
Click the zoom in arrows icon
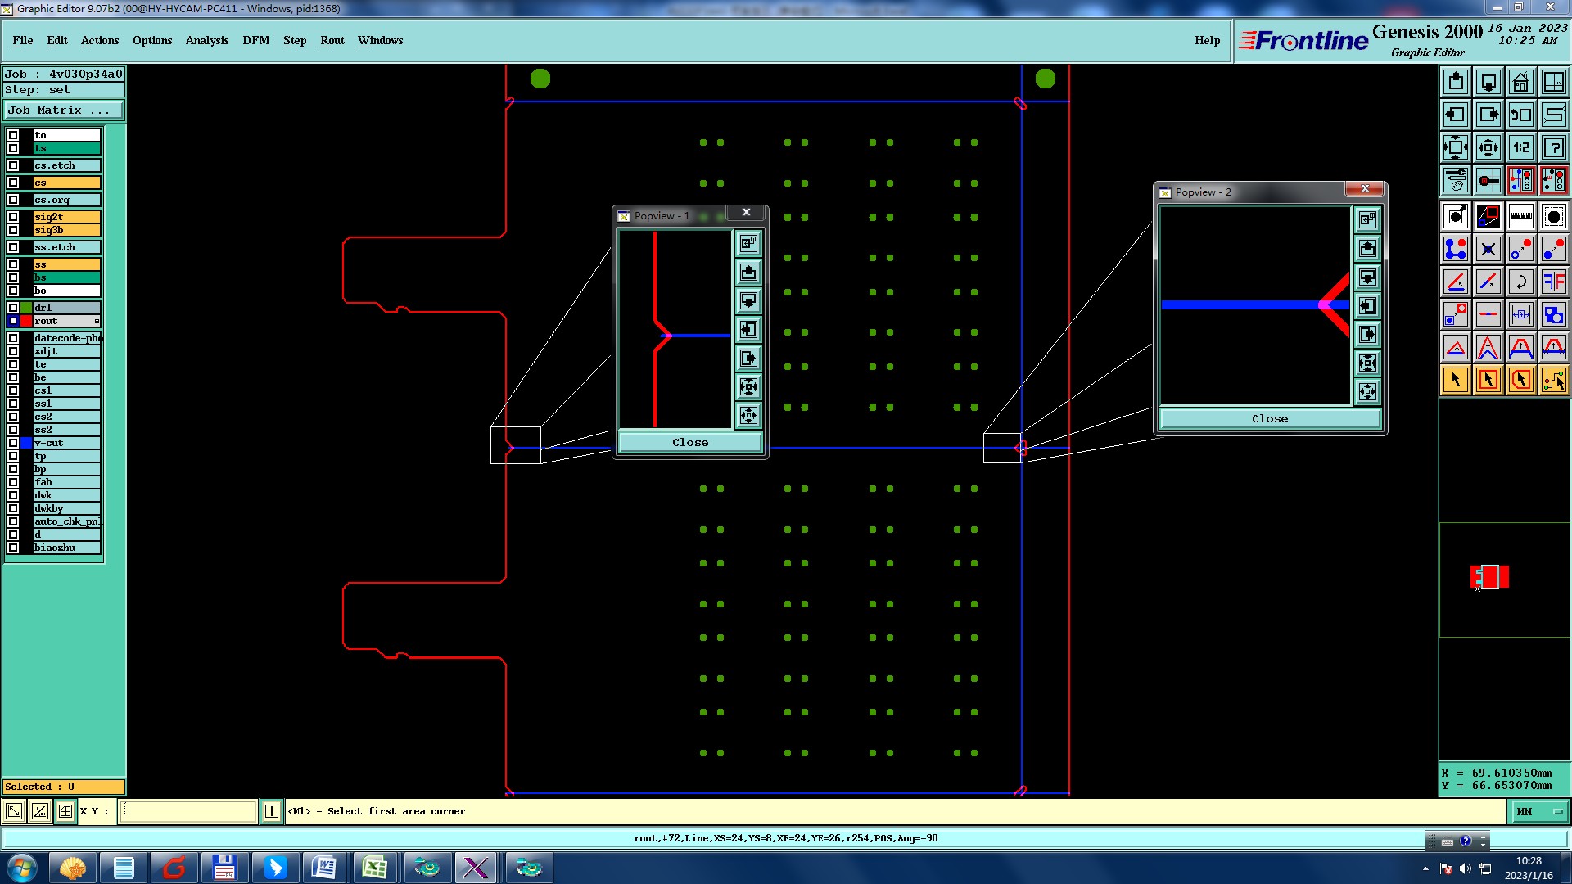click(1456, 147)
